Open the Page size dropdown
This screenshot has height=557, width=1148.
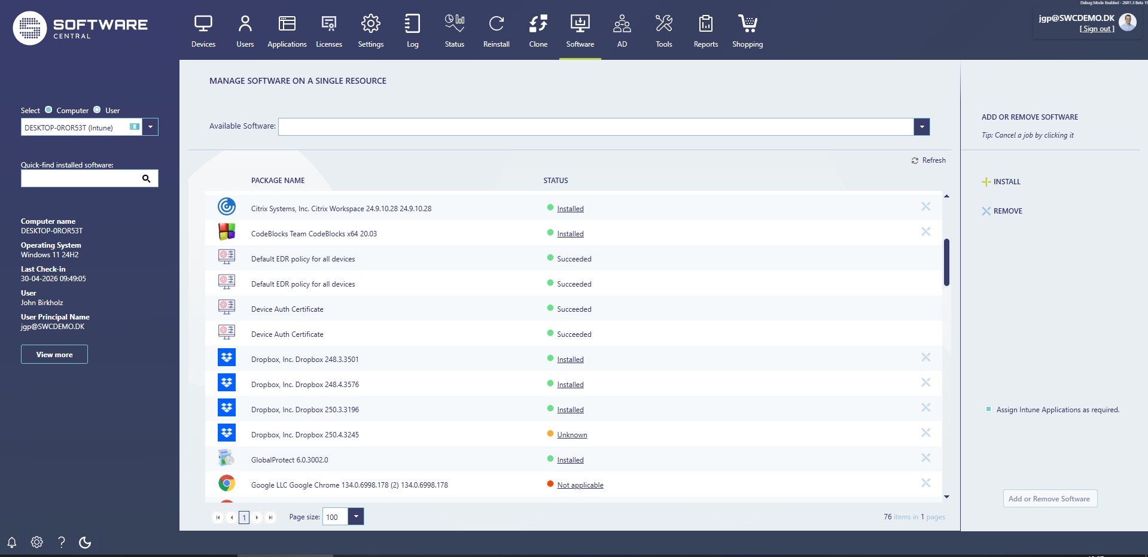coord(356,516)
